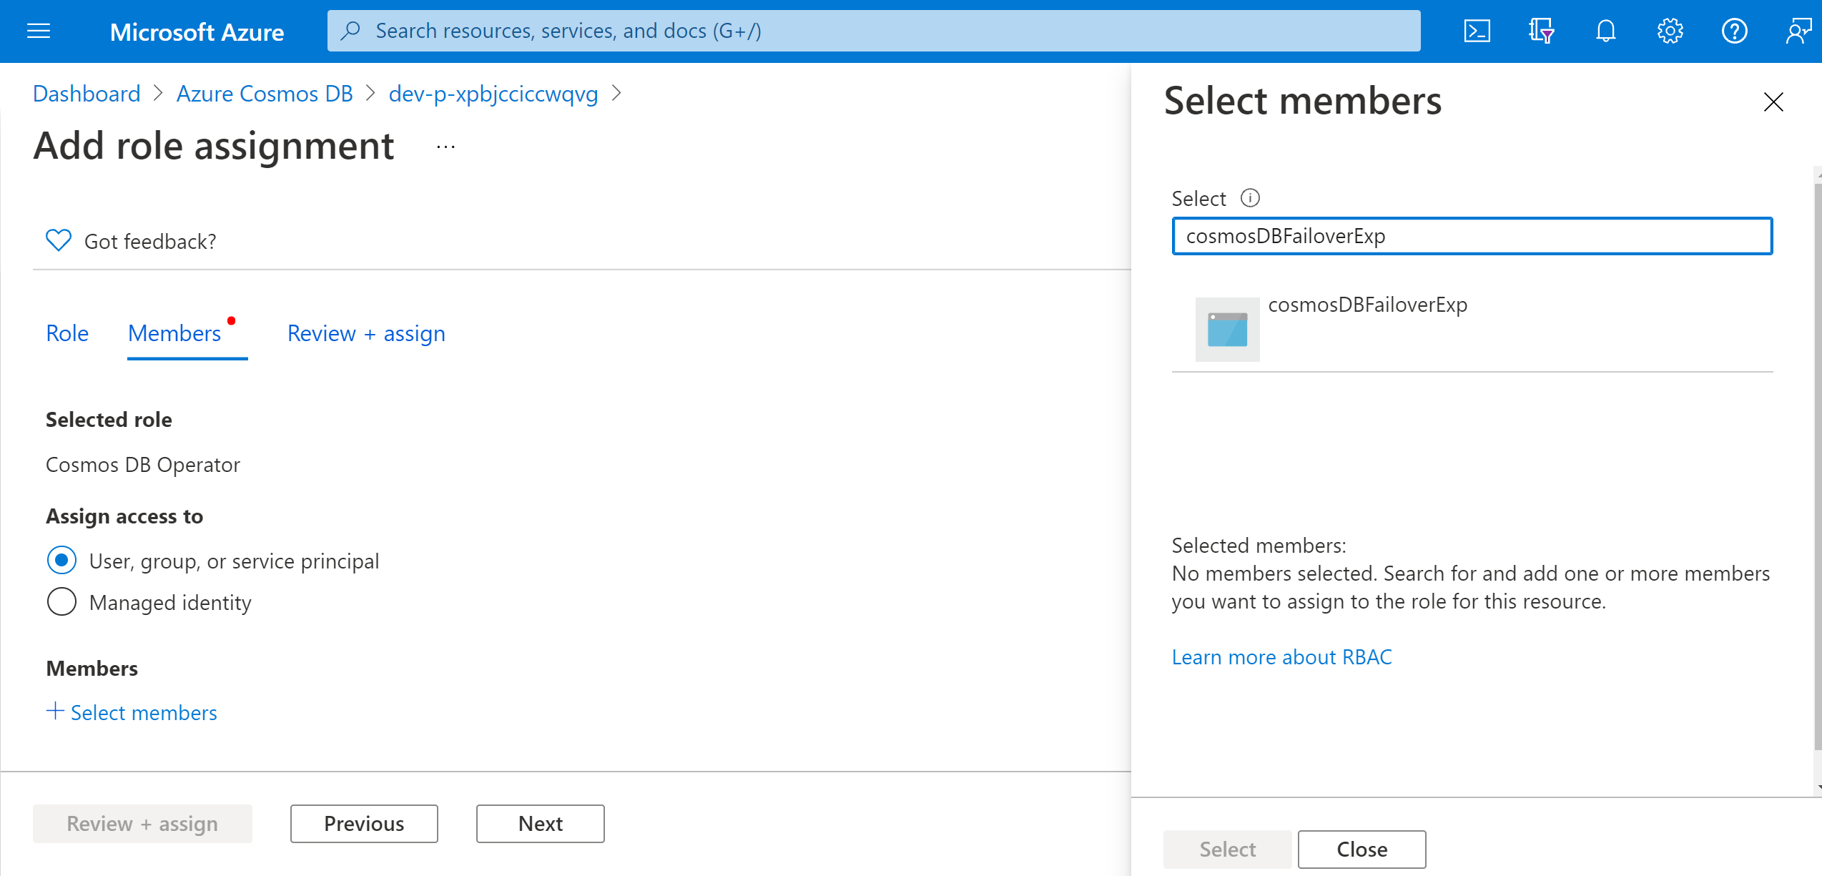
Task: Click the settings gear icon
Action: coord(1670,31)
